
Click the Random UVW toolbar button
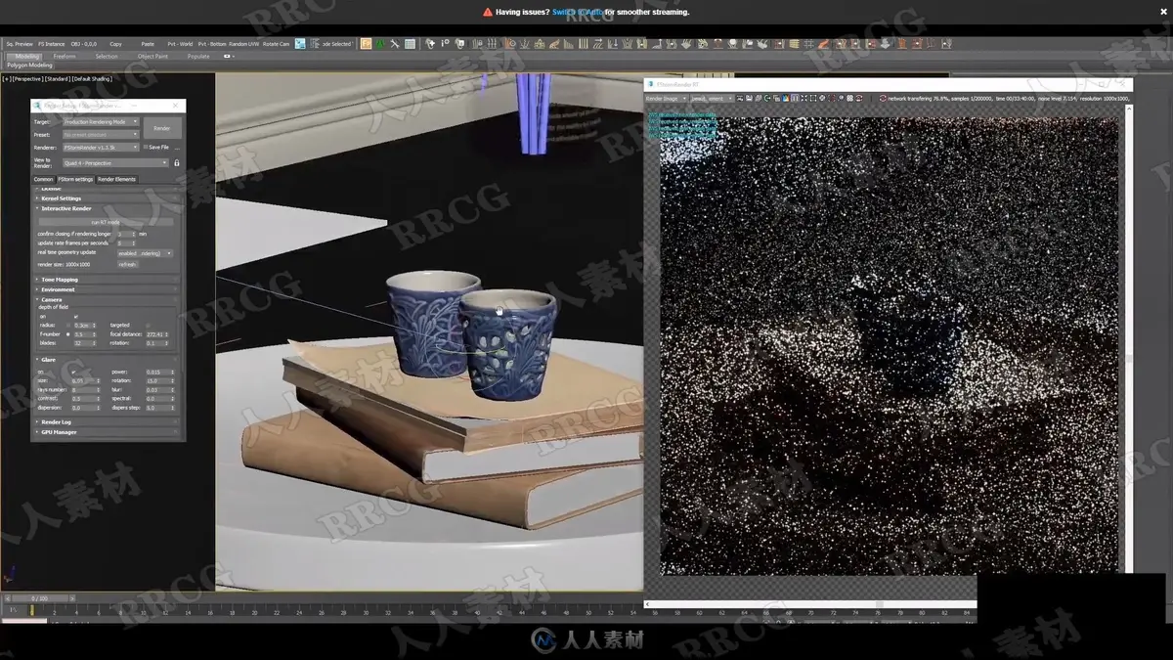[x=244, y=44]
